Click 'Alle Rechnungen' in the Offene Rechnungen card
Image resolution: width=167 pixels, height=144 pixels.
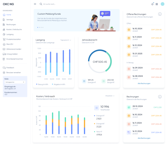point(144,83)
